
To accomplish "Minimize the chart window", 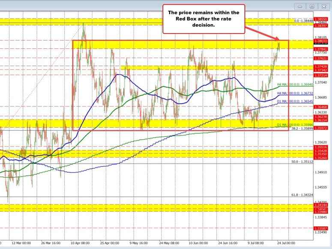I will [300, 6].
